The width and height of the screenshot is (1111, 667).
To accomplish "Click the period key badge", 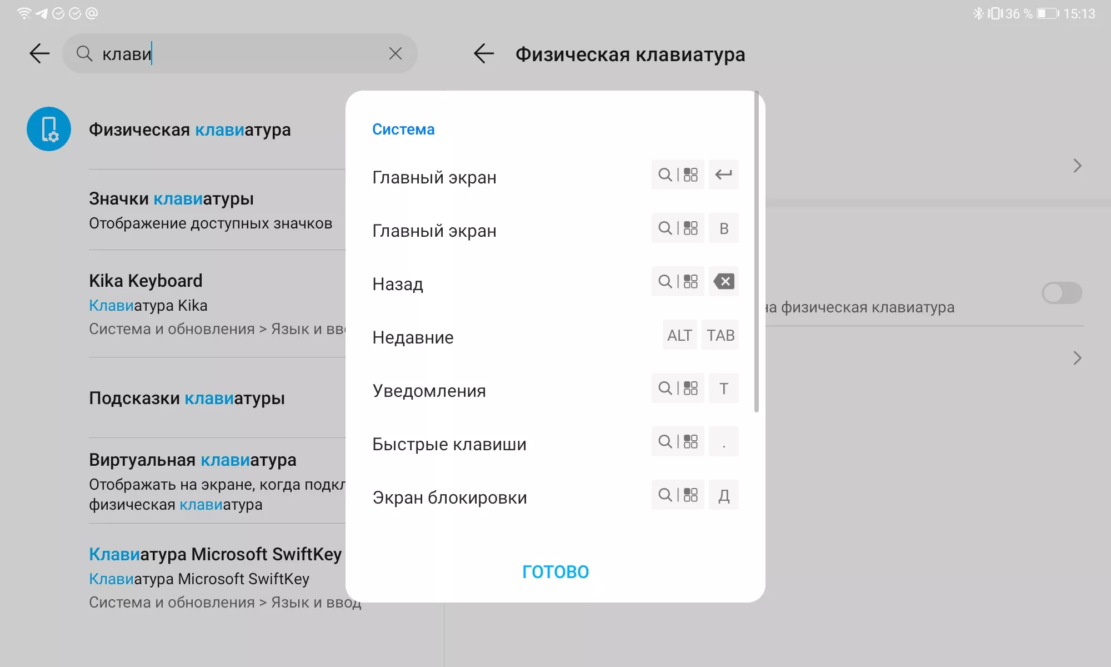I will pyautogui.click(x=723, y=442).
